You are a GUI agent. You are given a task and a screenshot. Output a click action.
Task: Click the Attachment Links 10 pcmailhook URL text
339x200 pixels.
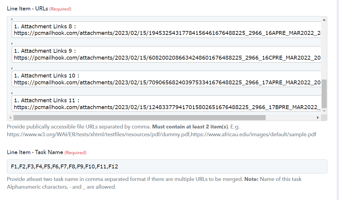coord(167,83)
